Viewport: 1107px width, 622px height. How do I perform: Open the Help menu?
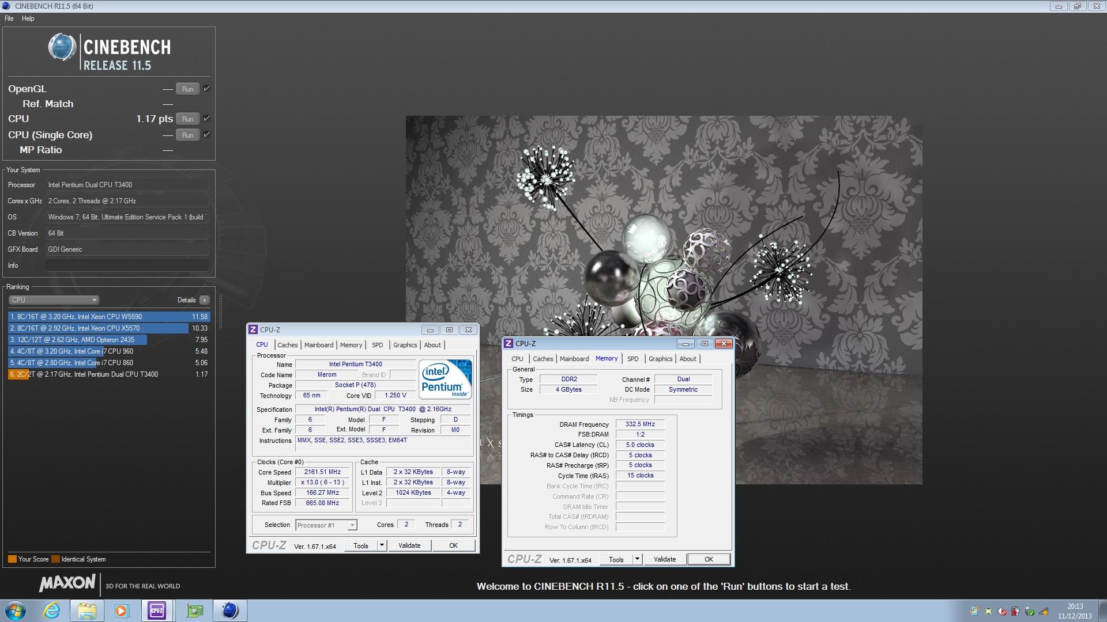28,18
